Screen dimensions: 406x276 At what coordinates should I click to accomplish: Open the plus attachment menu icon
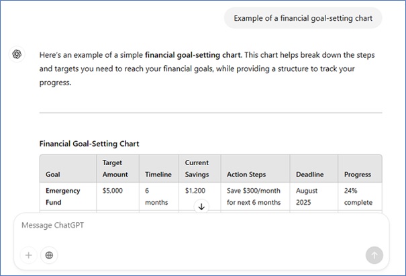28,255
